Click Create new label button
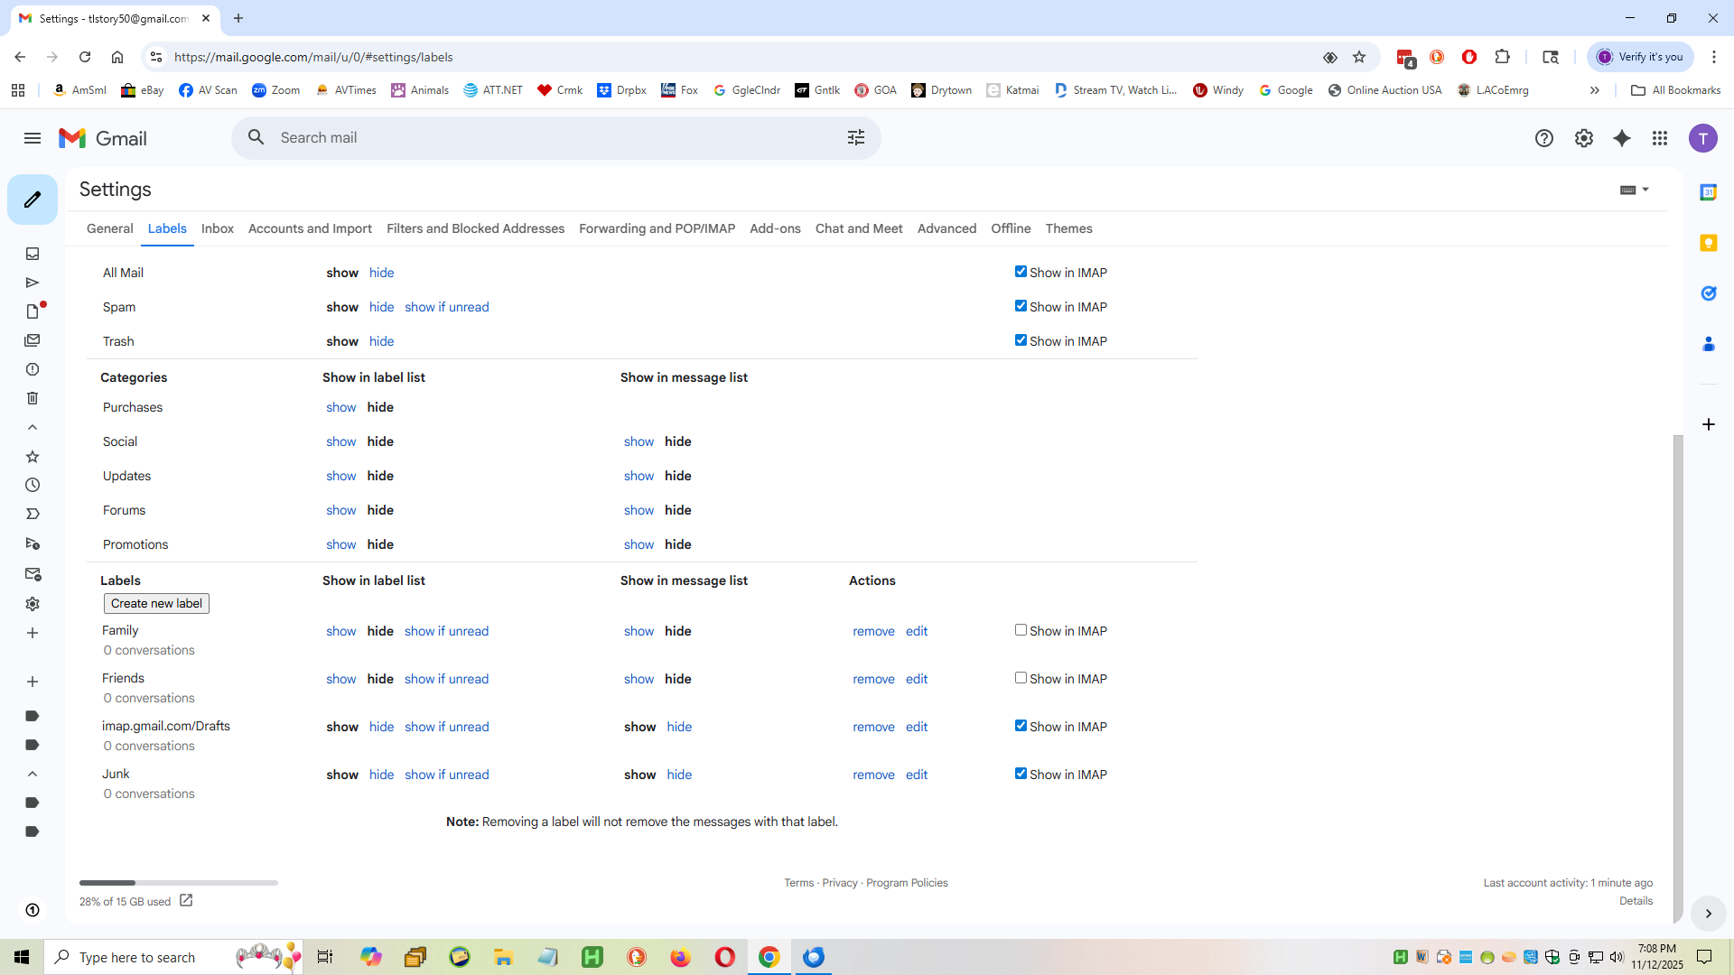Image resolution: width=1734 pixels, height=975 pixels. pos(156,603)
